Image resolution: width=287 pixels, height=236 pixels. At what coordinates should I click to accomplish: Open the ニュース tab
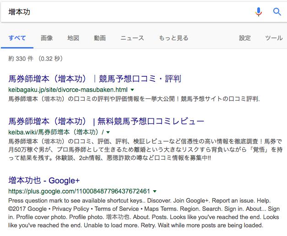[x=132, y=38]
